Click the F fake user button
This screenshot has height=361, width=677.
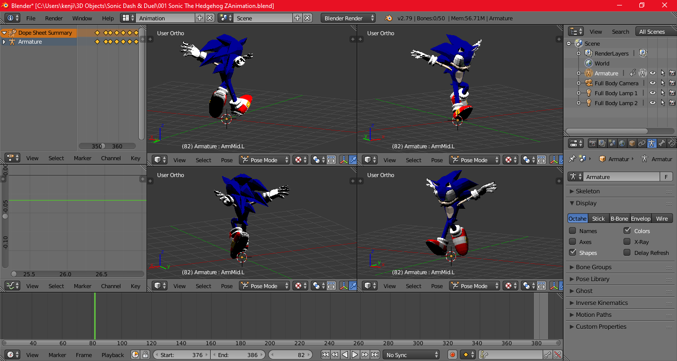click(667, 177)
